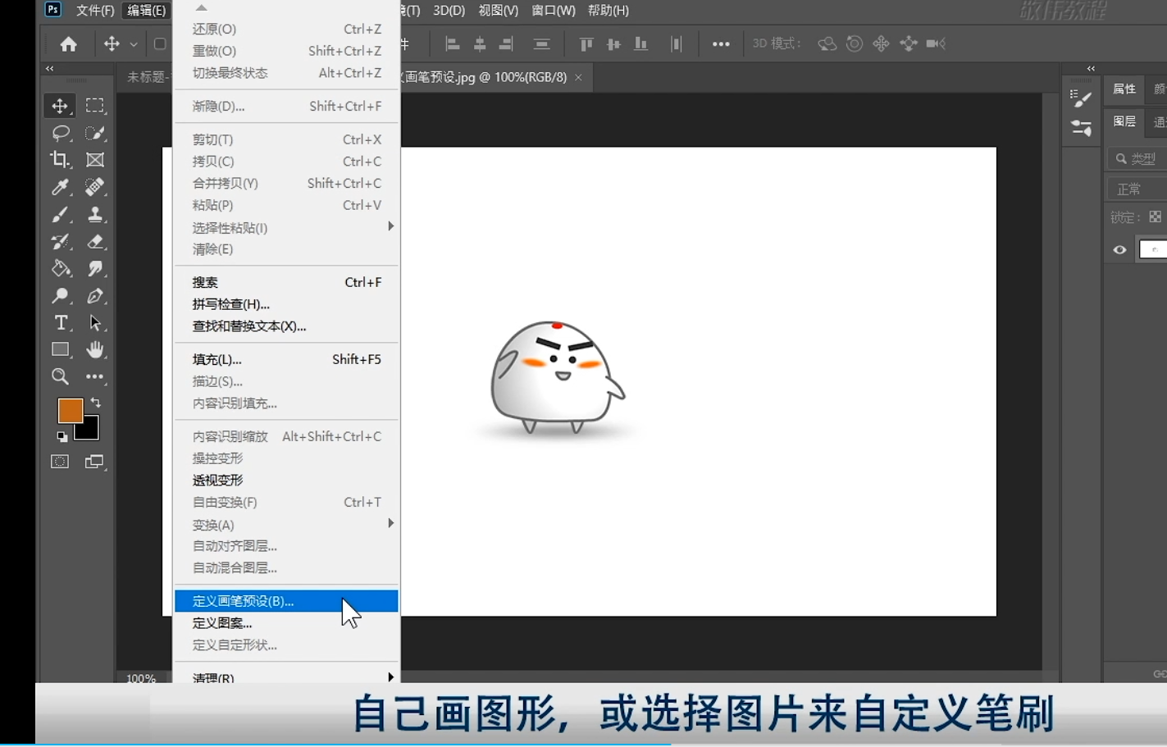Open the Window menu
The image size is (1167, 747).
tap(554, 11)
